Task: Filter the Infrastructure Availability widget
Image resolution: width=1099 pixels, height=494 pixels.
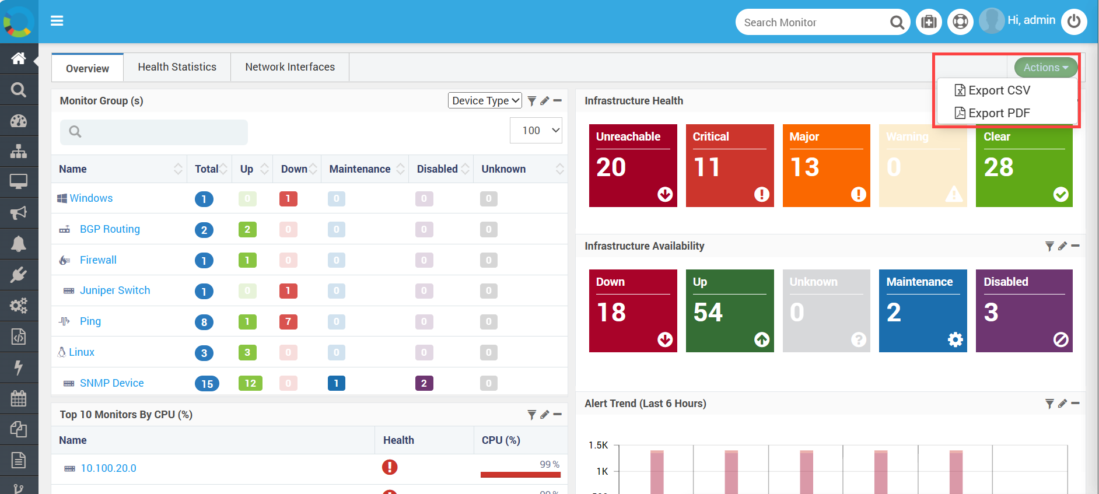Action: (x=1049, y=246)
